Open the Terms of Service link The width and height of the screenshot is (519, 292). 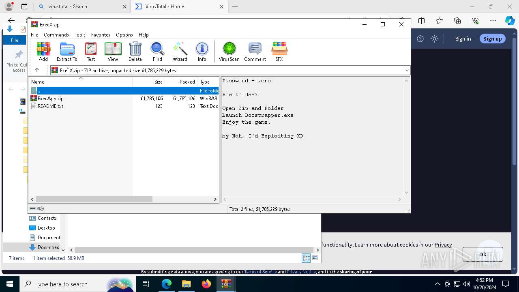[x=260, y=272]
